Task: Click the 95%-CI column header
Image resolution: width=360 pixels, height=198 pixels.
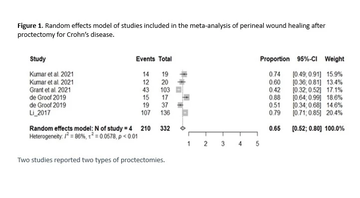Action: click(307, 59)
